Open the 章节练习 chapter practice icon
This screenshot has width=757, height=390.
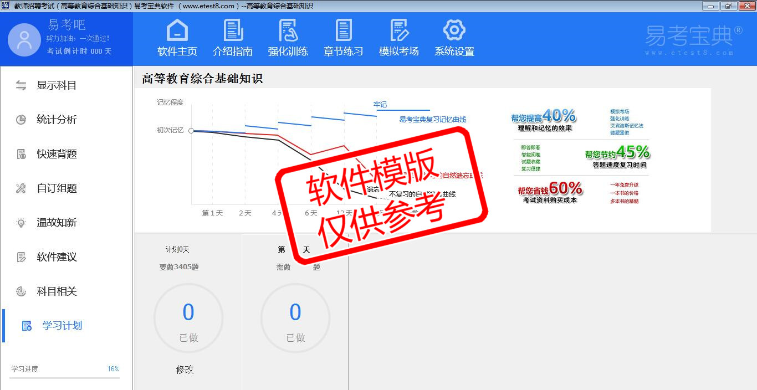coord(344,30)
